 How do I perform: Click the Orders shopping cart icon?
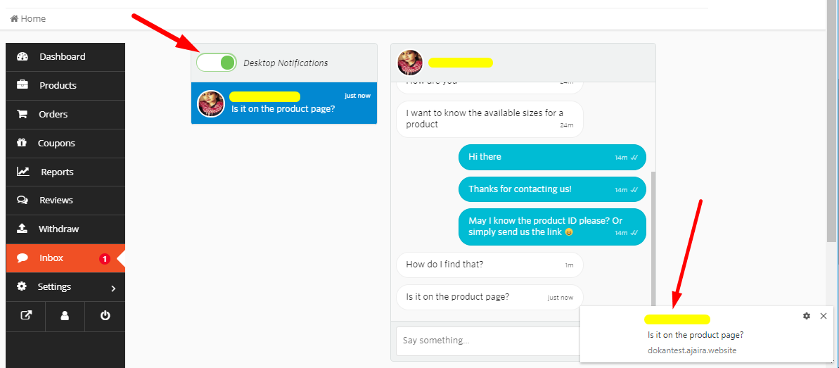pyautogui.click(x=23, y=115)
